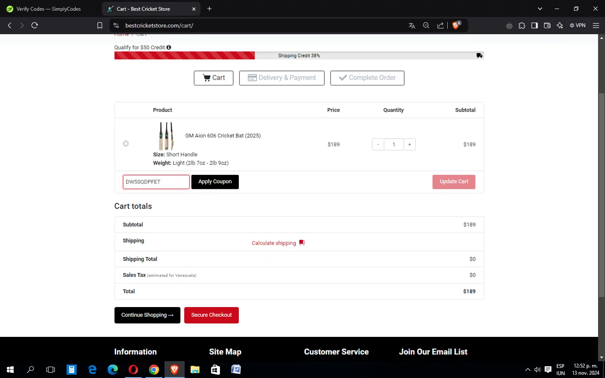Viewport: 605px width, 378px height.
Task: Open the Windows Start menu
Action: (x=10, y=370)
